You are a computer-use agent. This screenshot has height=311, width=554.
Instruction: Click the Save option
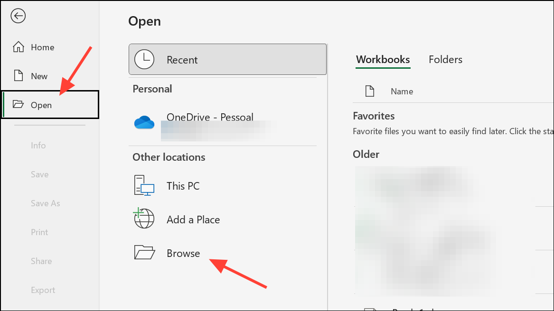39,174
